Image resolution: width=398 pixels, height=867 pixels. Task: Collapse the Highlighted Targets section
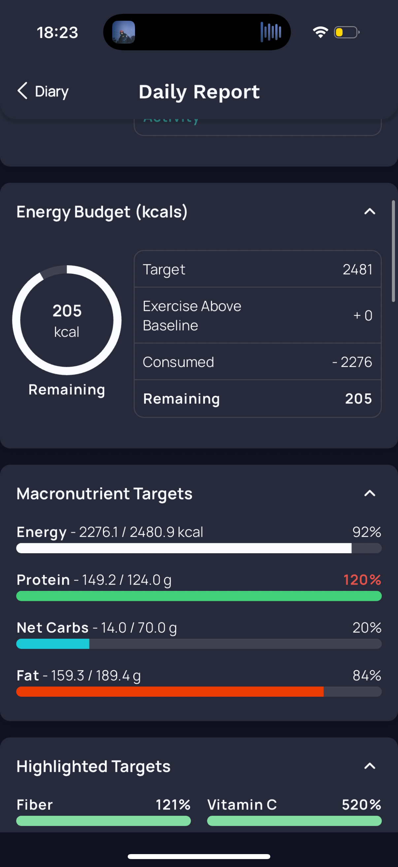coord(370,766)
